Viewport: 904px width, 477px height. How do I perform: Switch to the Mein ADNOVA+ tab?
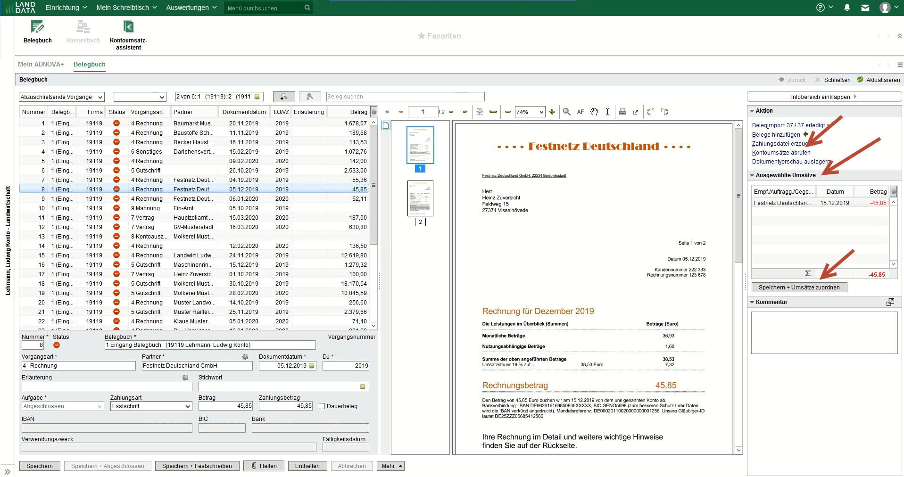(41, 64)
